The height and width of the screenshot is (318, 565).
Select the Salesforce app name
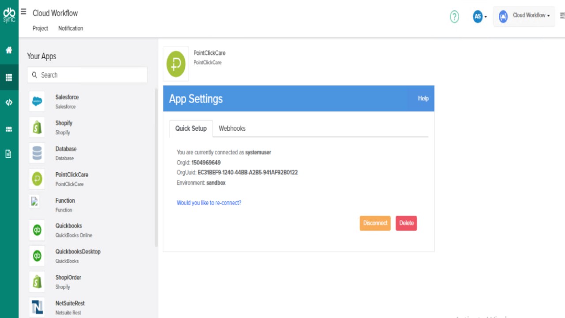pos(67,97)
